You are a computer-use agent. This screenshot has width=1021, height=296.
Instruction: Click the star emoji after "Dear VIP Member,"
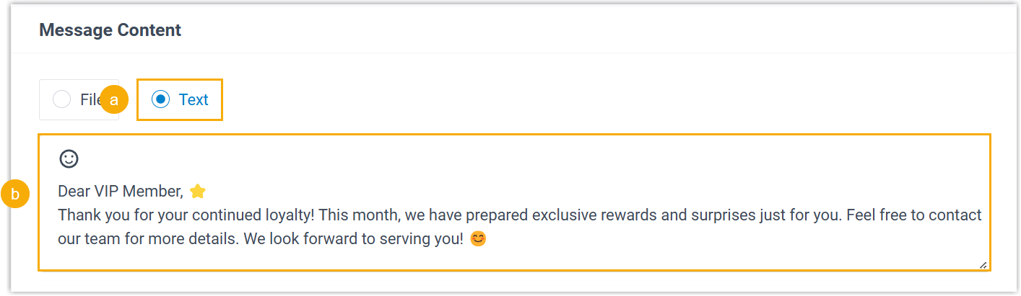pyautogui.click(x=198, y=191)
